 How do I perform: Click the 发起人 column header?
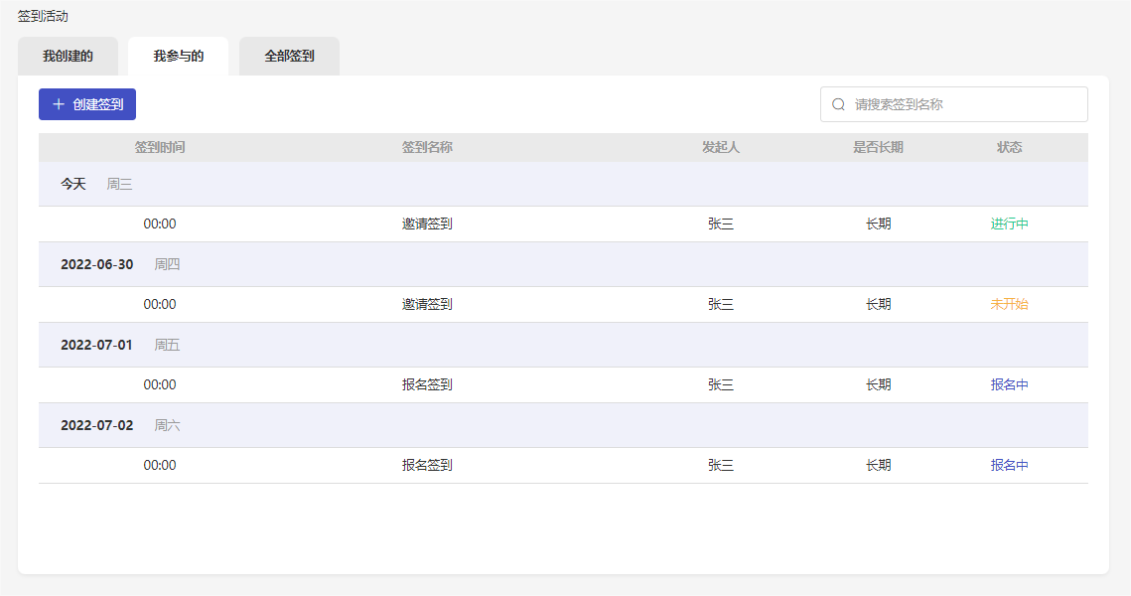point(721,147)
